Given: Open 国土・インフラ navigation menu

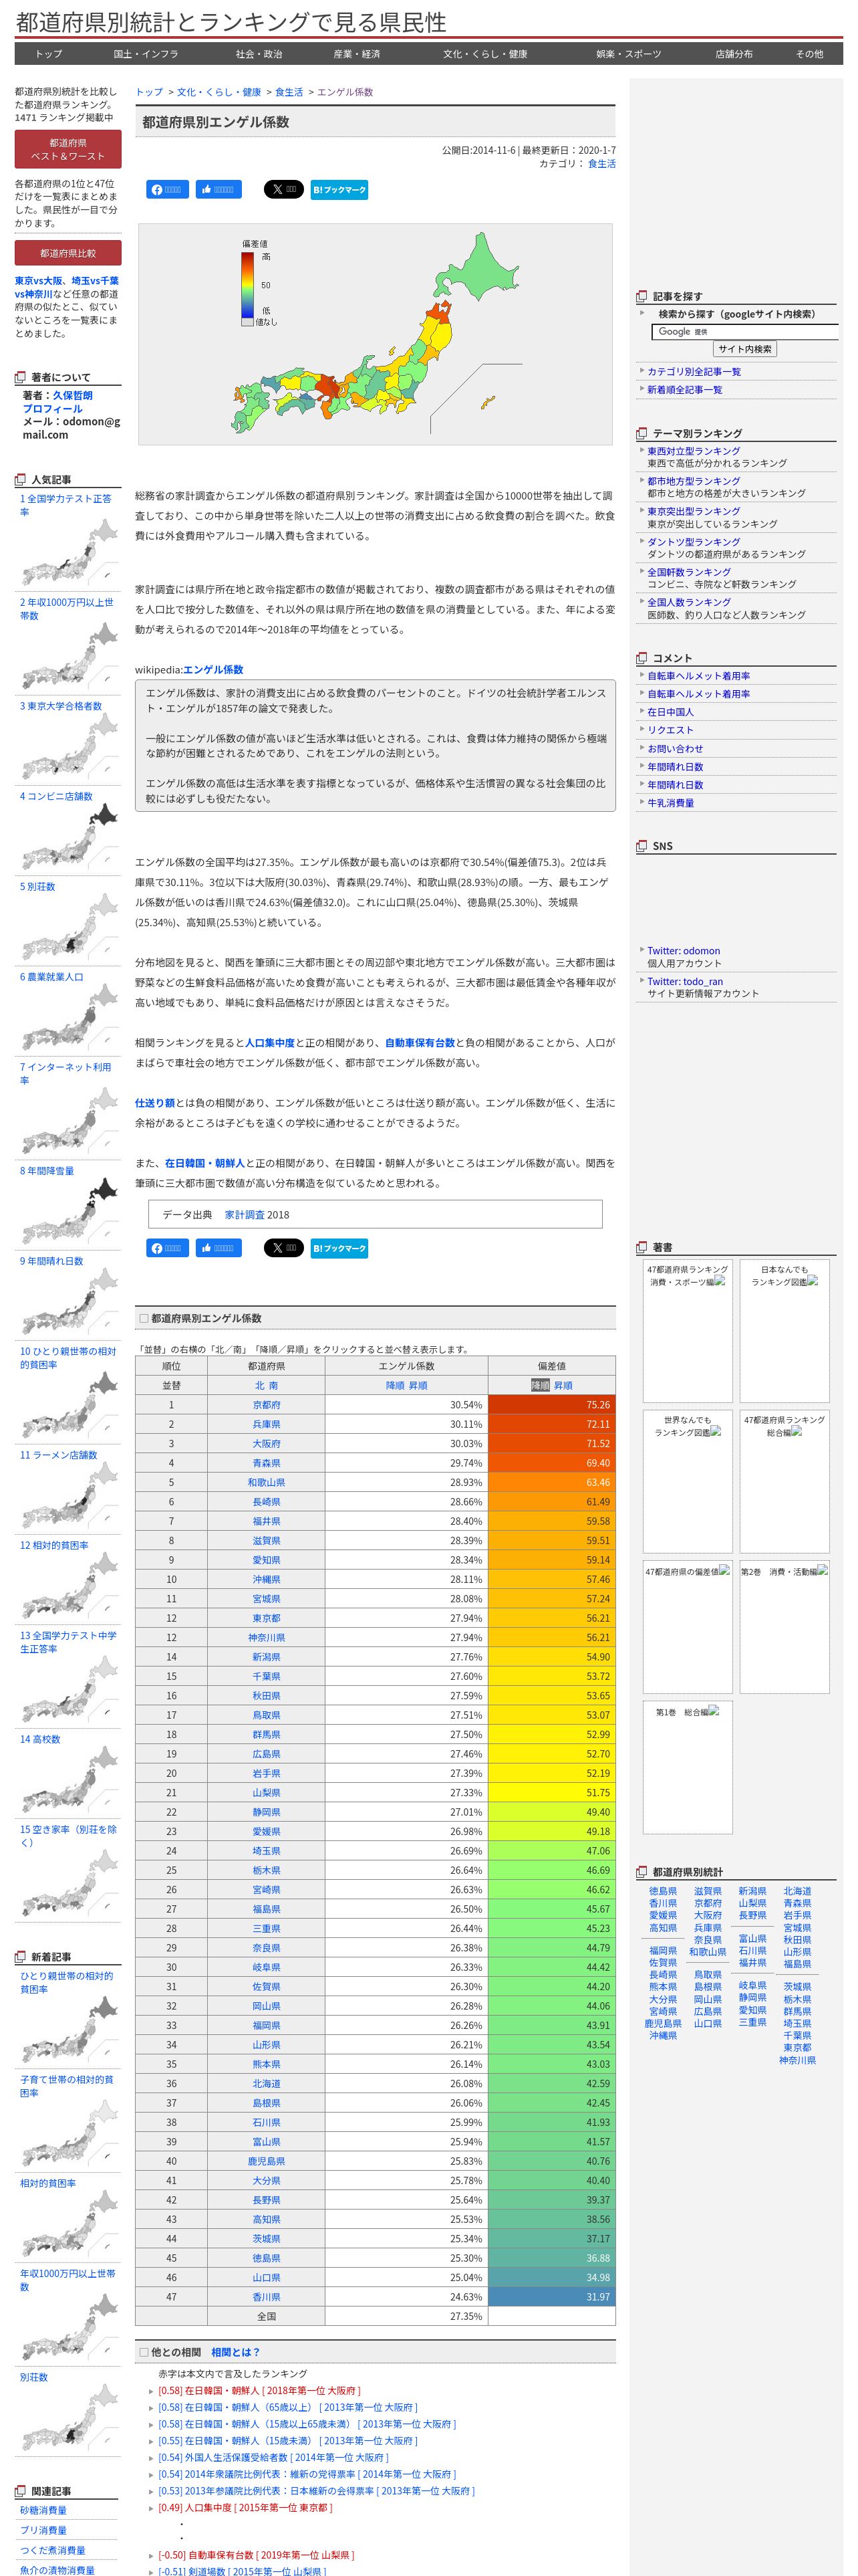Looking at the screenshot, I should tap(146, 54).
